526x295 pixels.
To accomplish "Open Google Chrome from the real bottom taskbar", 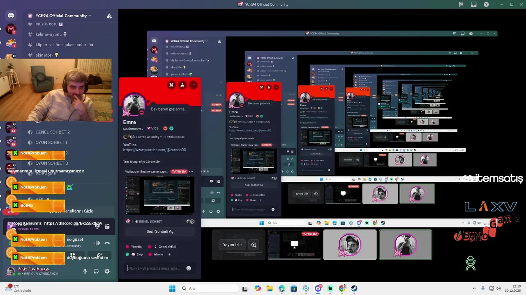I will pyautogui.click(x=342, y=288).
